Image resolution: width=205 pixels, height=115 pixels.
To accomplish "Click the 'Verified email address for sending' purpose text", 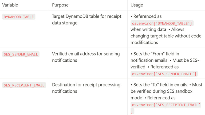I will 86,54.
